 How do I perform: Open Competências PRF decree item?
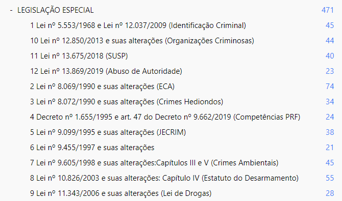(x=165, y=117)
